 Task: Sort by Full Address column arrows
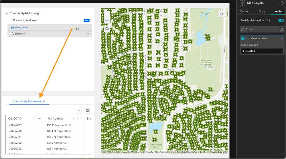[73, 119]
